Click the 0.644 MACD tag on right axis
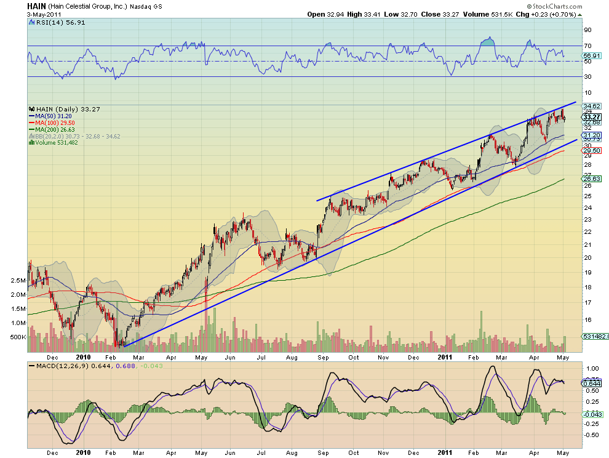Viewport: 609px width, 458px height. click(x=592, y=384)
